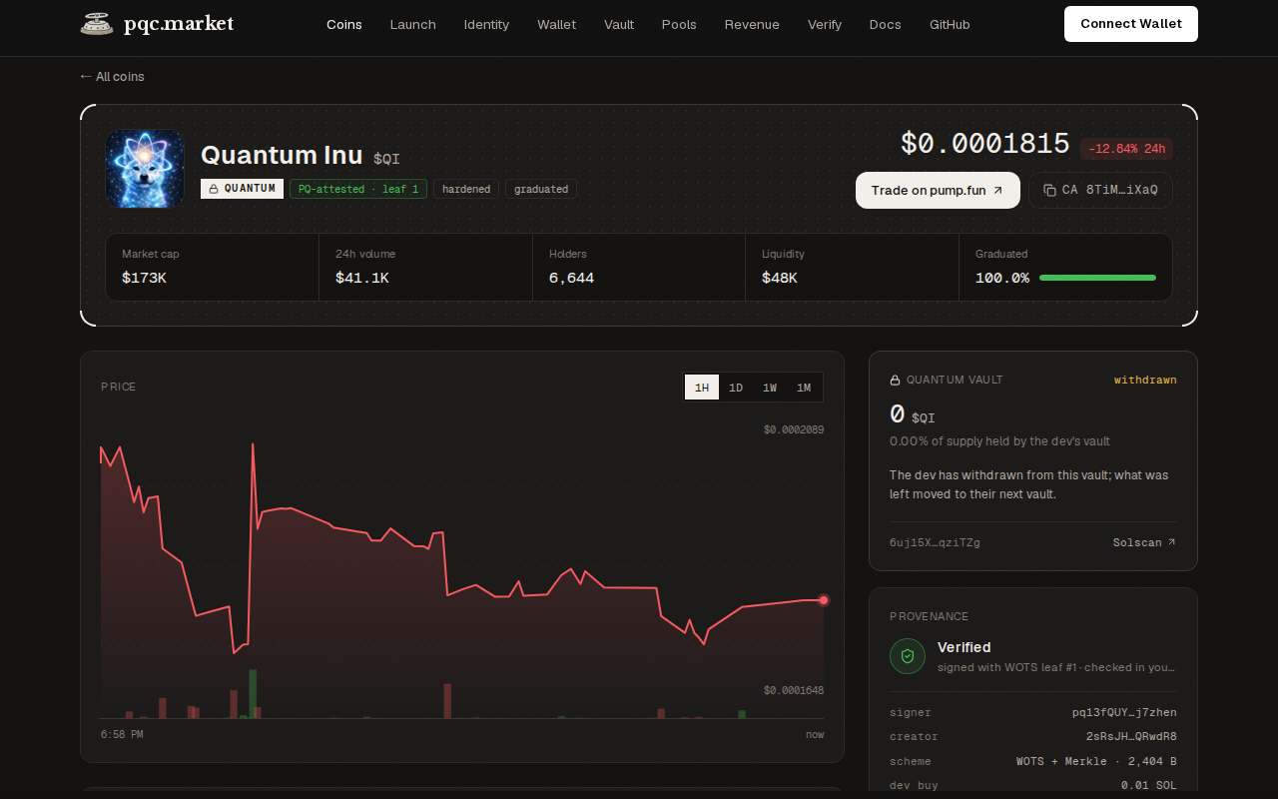1278x799 pixels.
Task: Click the WOTS + Merkle scheme value
Action: point(1096,761)
